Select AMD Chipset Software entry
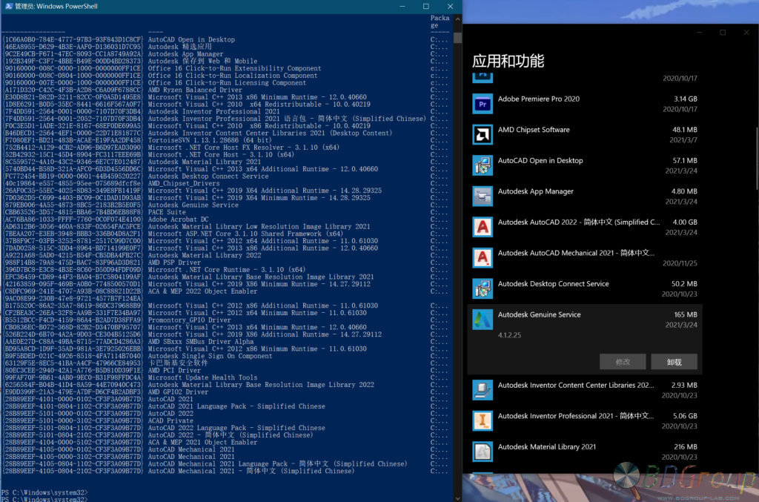Viewport: 759px width, 502px height. [x=585, y=134]
